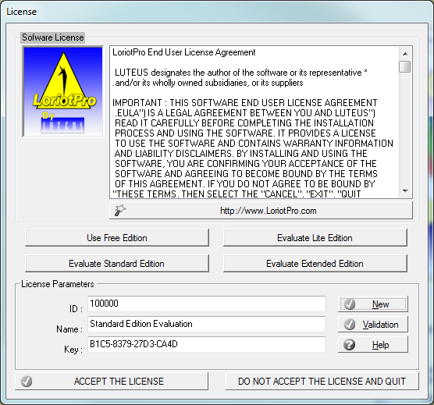Open the http://www.LoriotPro.com link button

coord(261,211)
